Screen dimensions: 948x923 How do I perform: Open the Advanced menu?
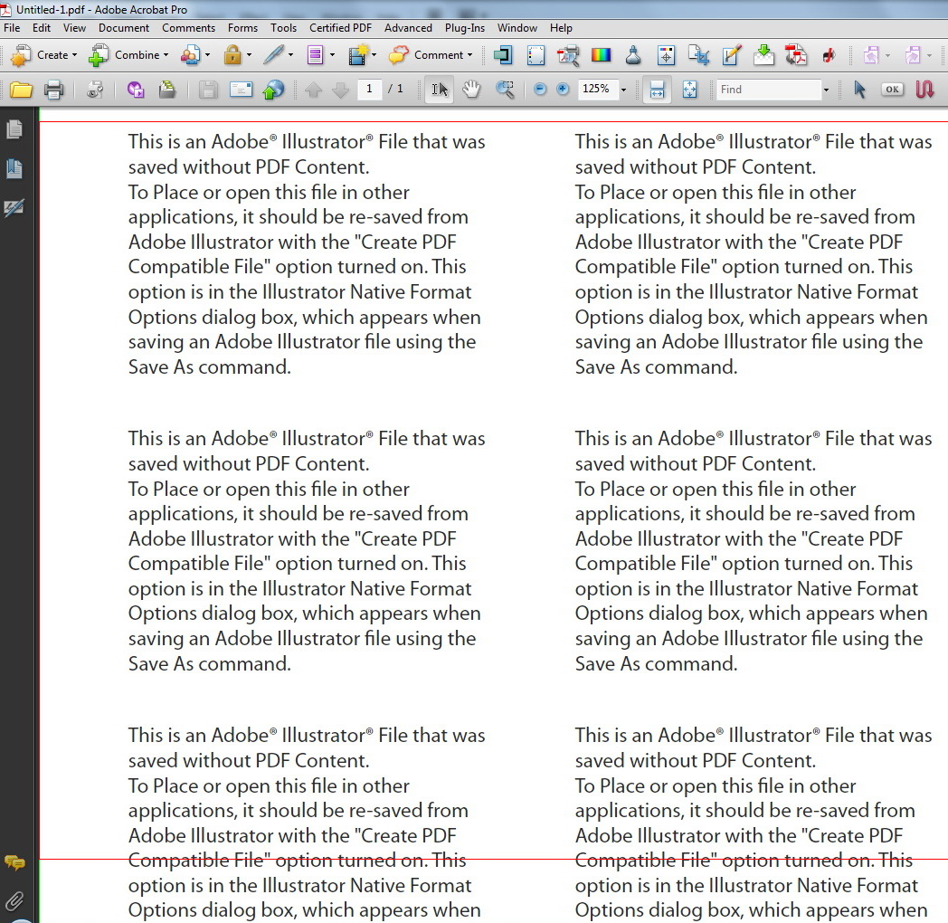click(x=408, y=28)
